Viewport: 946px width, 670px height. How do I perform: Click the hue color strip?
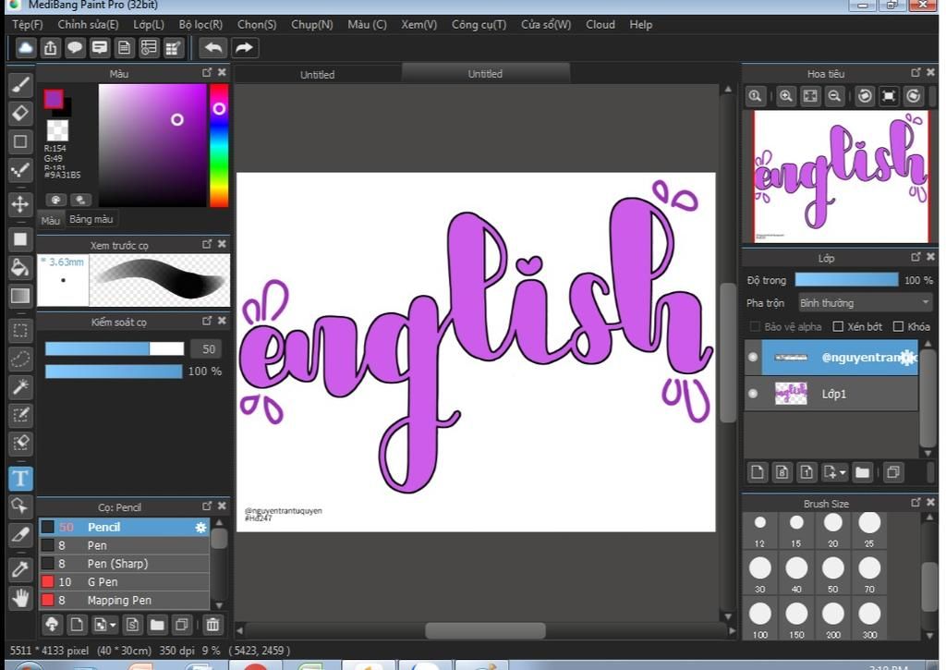(x=219, y=145)
